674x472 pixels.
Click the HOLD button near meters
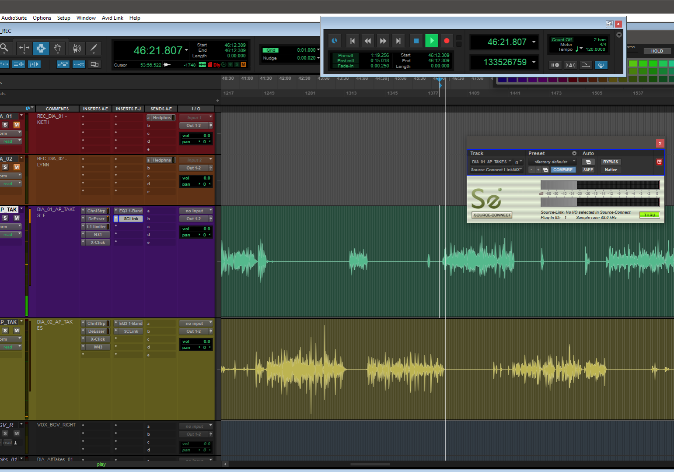657,51
